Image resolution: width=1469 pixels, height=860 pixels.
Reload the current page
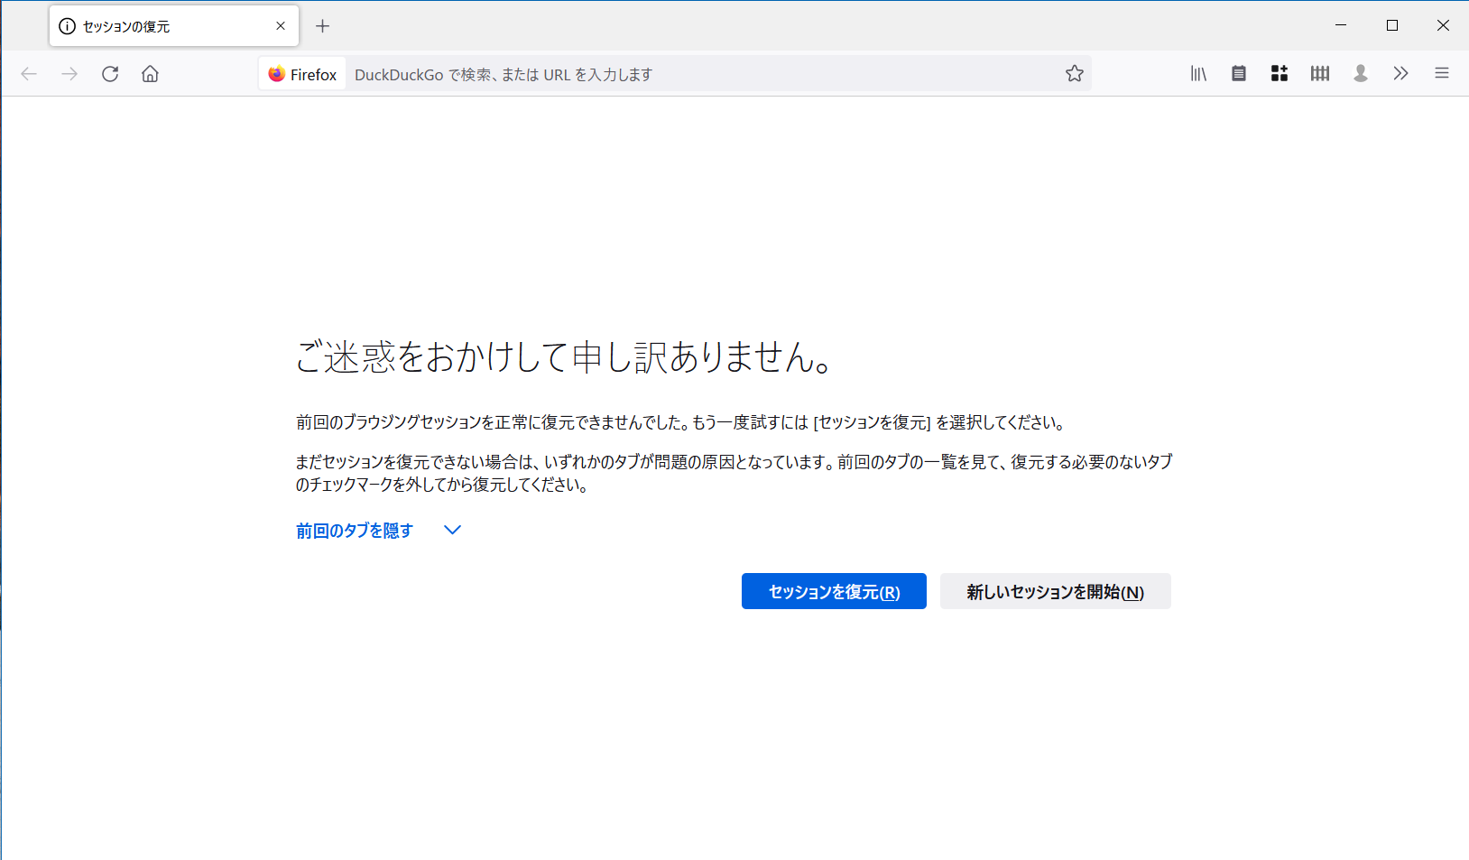pos(109,73)
